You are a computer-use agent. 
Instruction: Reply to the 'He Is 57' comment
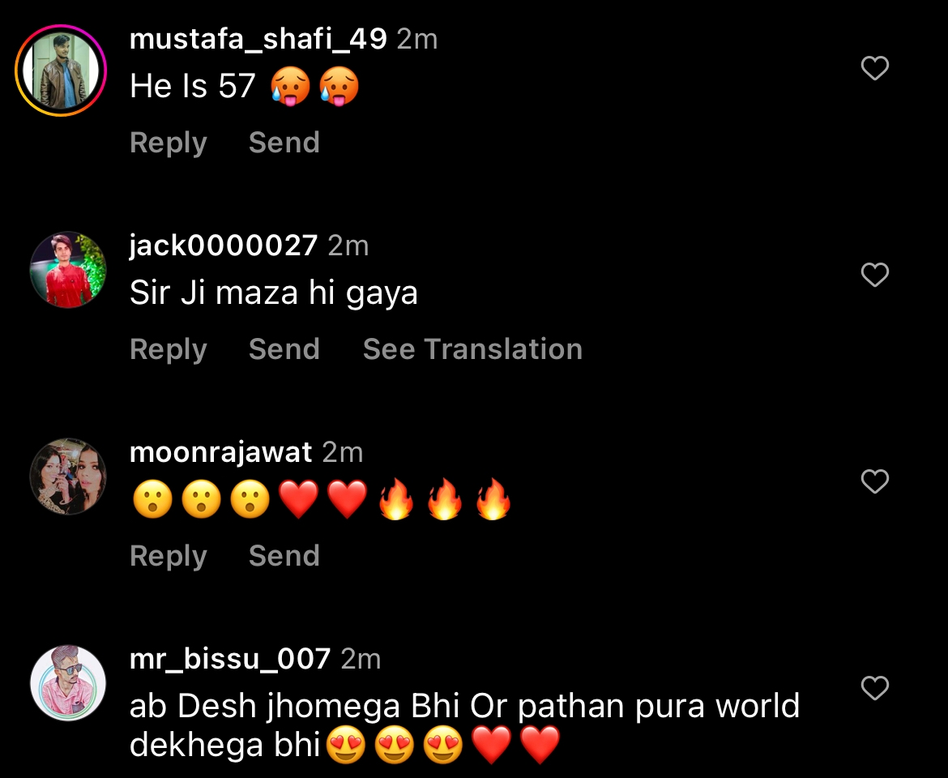point(168,143)
